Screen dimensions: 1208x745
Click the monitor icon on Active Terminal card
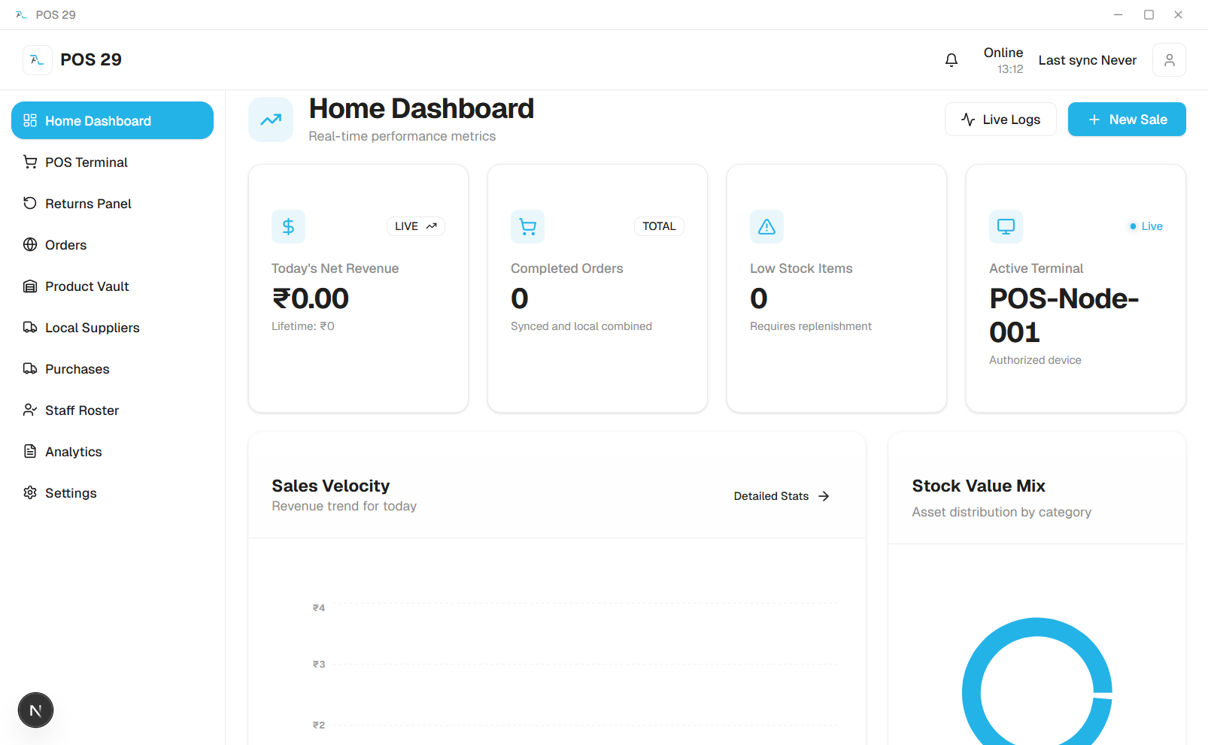pyautogui.click(x=1006, y=226)
